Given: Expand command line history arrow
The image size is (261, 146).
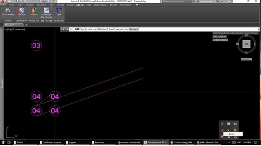Looking at the screenshot, I should point(258,29).
